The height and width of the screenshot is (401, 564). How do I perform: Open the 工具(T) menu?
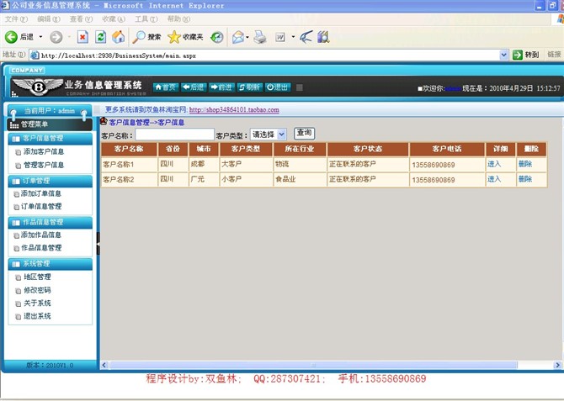[146, 18]
